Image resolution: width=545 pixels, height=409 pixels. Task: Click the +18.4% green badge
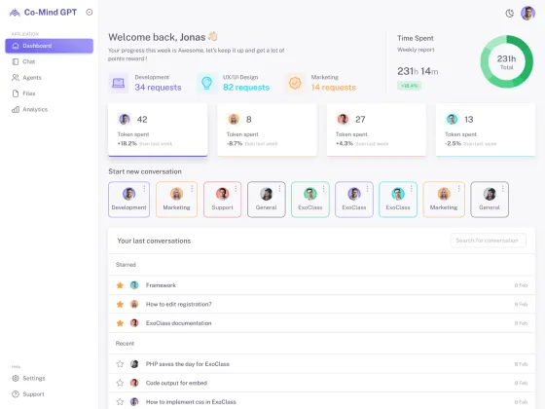click(409, 86)
